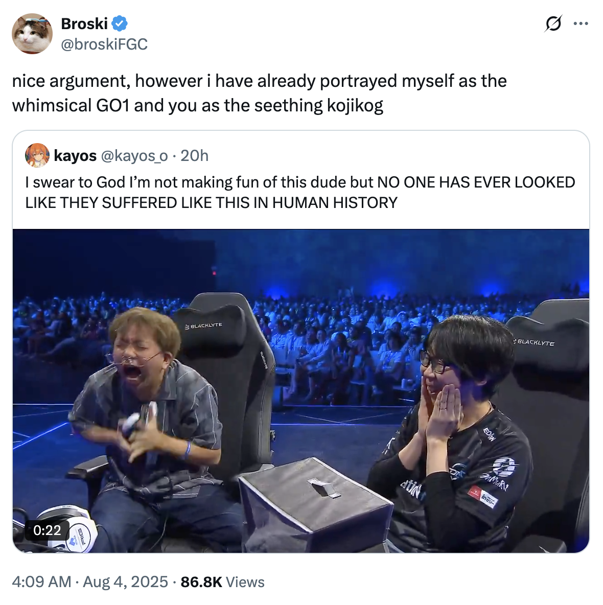Image resolution: width=603 pixels, height=605 pixels.
Task: Click the main post text about whimsical GO1
Action: tap(259, 93)
